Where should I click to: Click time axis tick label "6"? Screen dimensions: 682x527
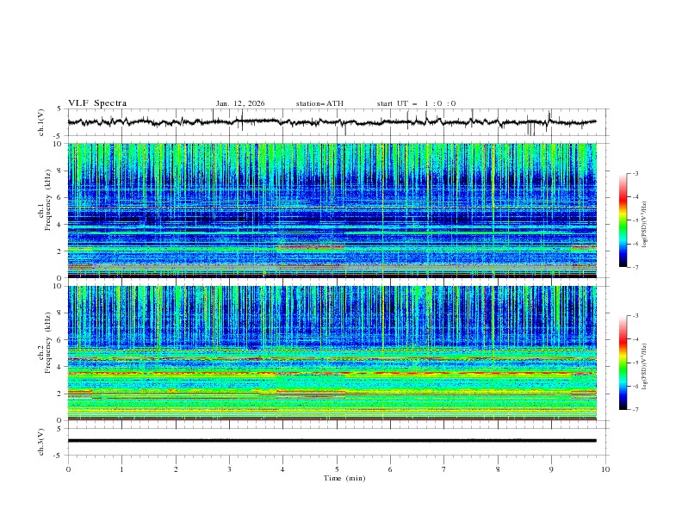pyautogui.click(x=390, y=469)
